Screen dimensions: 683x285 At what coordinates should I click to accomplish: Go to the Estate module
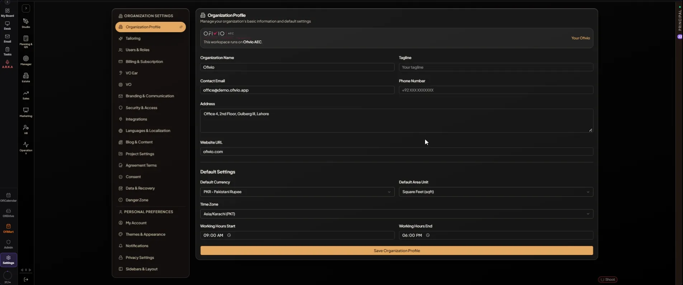click(x=26, y=77)
